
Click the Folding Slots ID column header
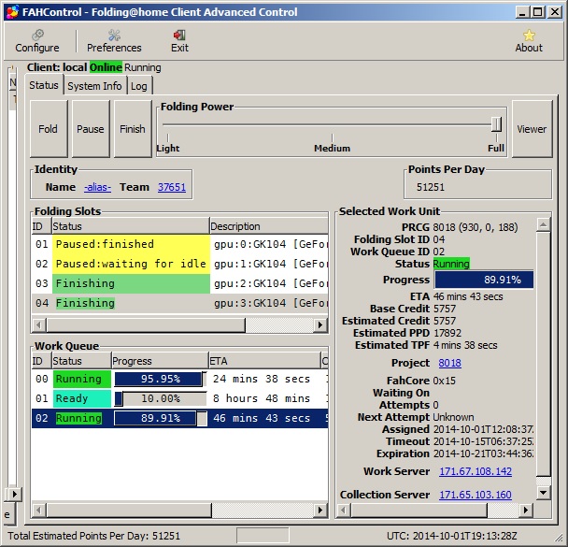pyautogui.click(x=42, y=226)
